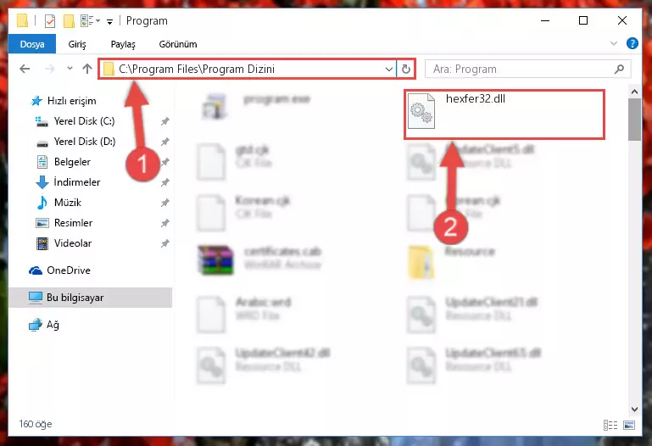Switch to large thumbnails view
Viewport: 652px width, 446px height.
(629, 425)
